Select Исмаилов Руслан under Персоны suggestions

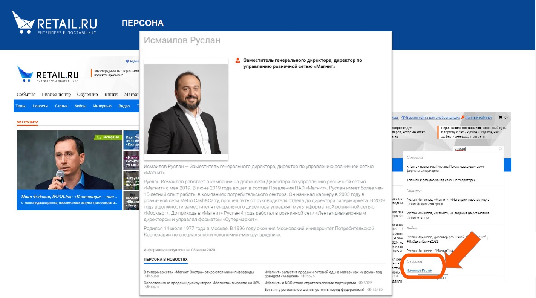point(419,270)
